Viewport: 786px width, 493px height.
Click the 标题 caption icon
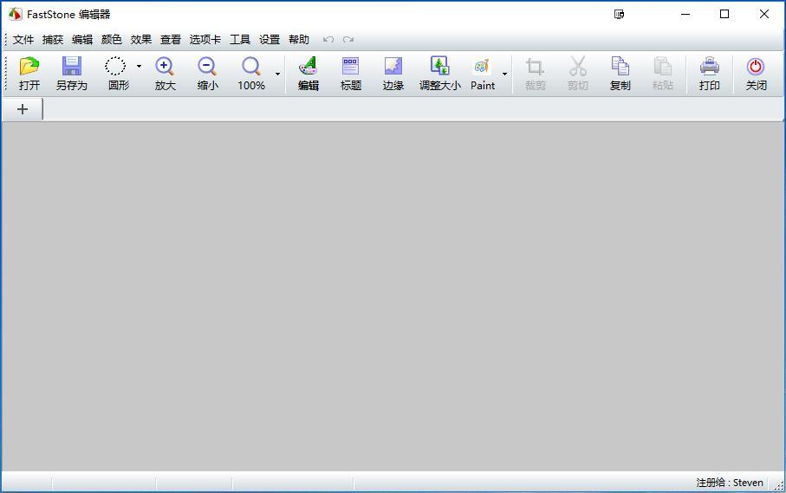point(350,66)
